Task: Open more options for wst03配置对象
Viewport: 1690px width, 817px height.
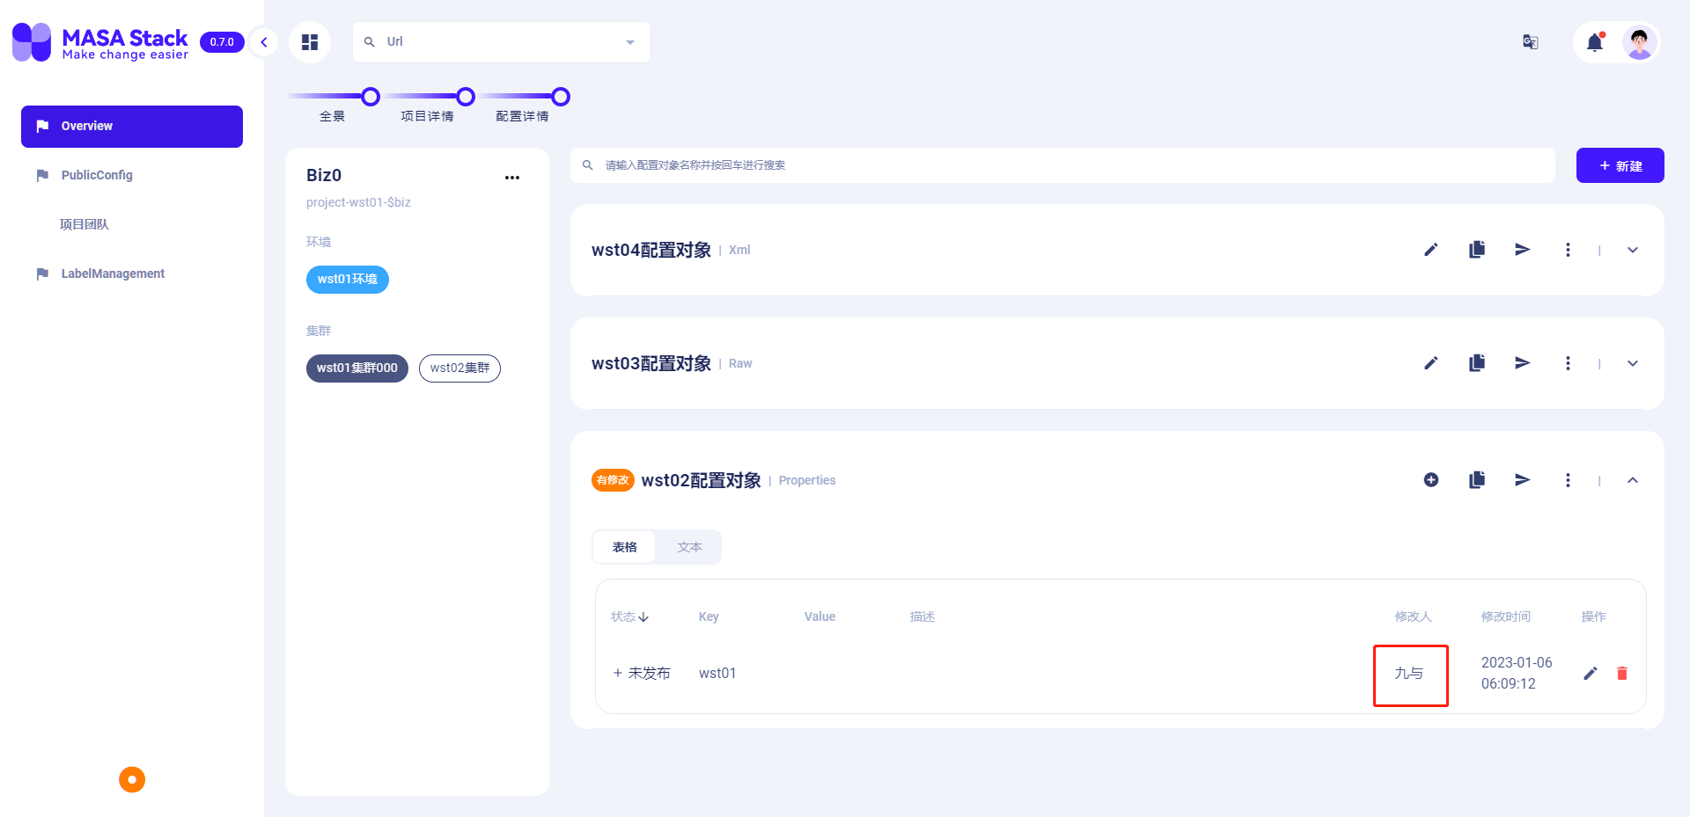Action: tap(1568, 363)
